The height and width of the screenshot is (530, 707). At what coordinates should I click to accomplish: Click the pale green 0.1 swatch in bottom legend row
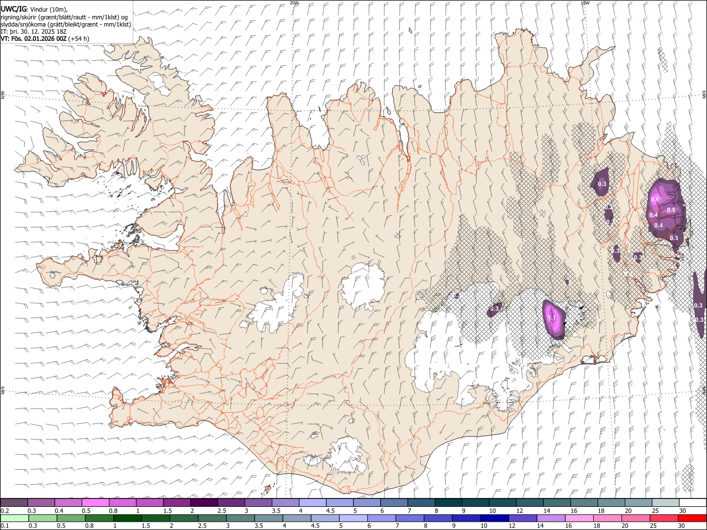pyautogui.click(x=14, y=518)
